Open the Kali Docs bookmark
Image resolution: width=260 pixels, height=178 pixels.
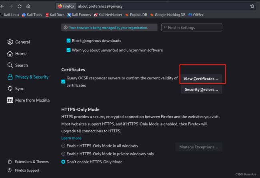pos(55,15)
